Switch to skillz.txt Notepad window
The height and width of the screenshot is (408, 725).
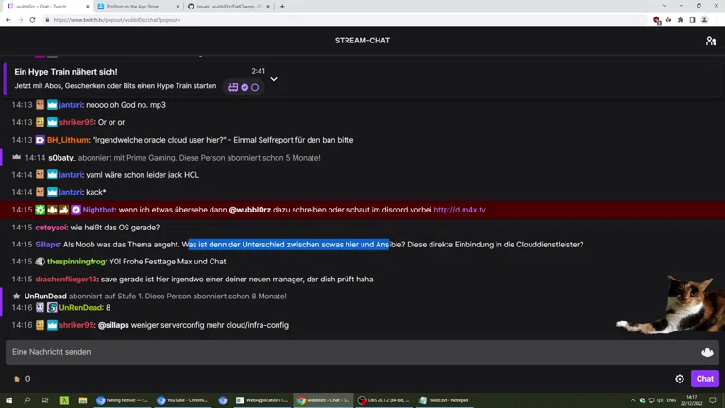point(445,400)
